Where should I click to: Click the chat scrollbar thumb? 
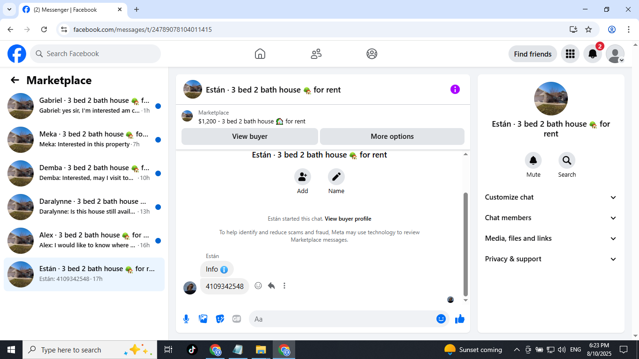point(465,244)
